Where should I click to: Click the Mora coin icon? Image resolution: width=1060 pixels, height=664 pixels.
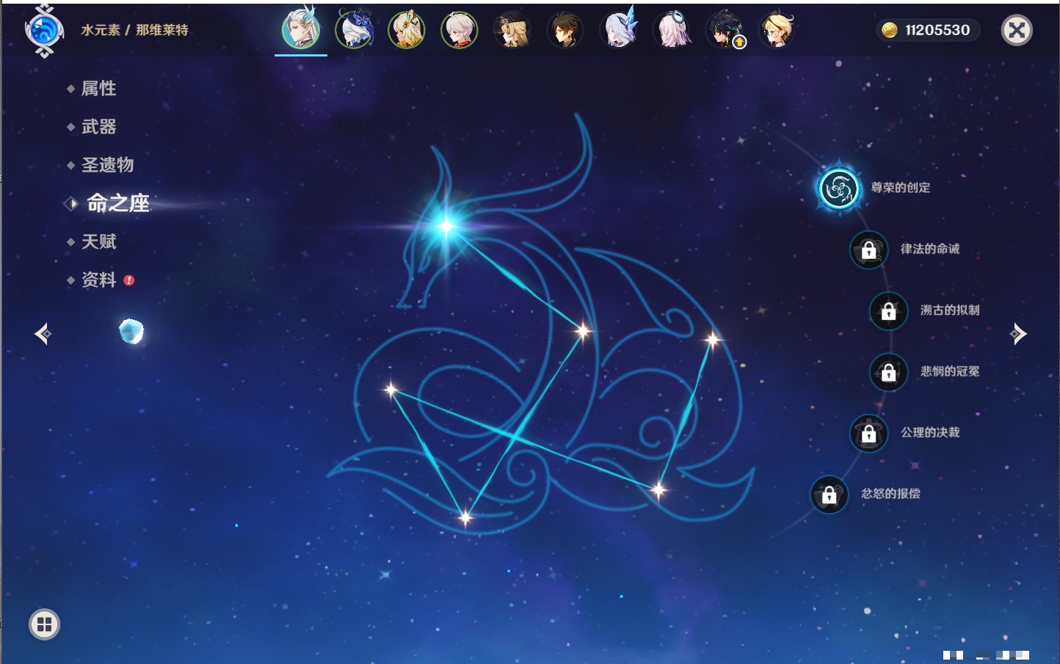[x=890, y=30]
